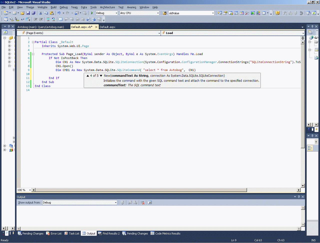Click the Copy icon in the toolbar
This screenshot has height=243, width=320.
(x=46, y=13)
